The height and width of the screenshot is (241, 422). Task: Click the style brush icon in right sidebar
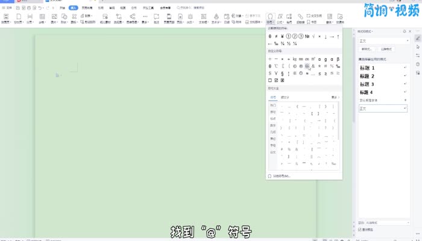417,38
